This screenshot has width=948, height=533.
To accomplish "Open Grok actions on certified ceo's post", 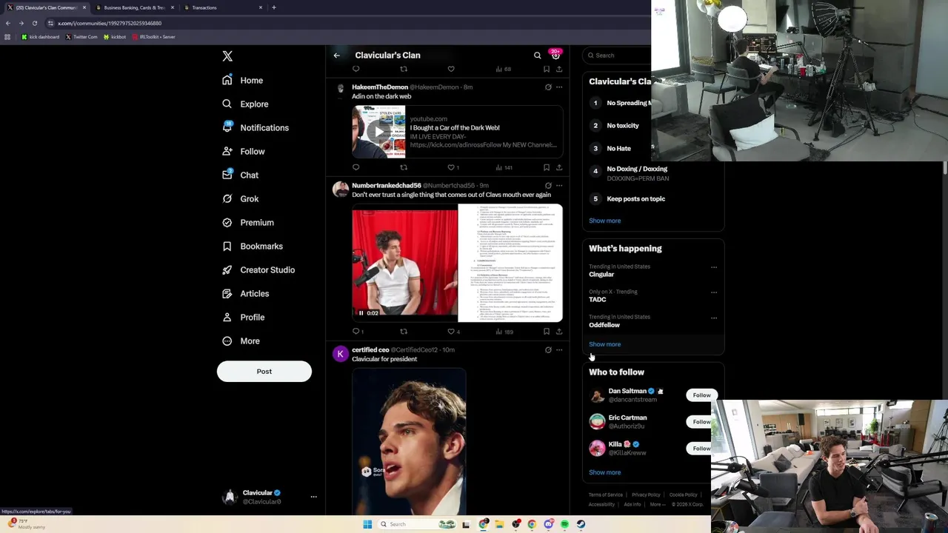I will point(548,350).
